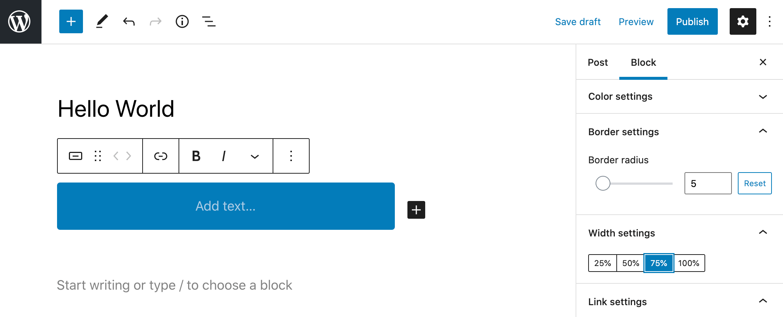
Task: Switch to the Post tab
Action: [597, 62]
